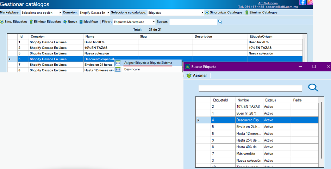Click the Eliminar Etiquetas trash icon
331x169 pixels.
31,22
